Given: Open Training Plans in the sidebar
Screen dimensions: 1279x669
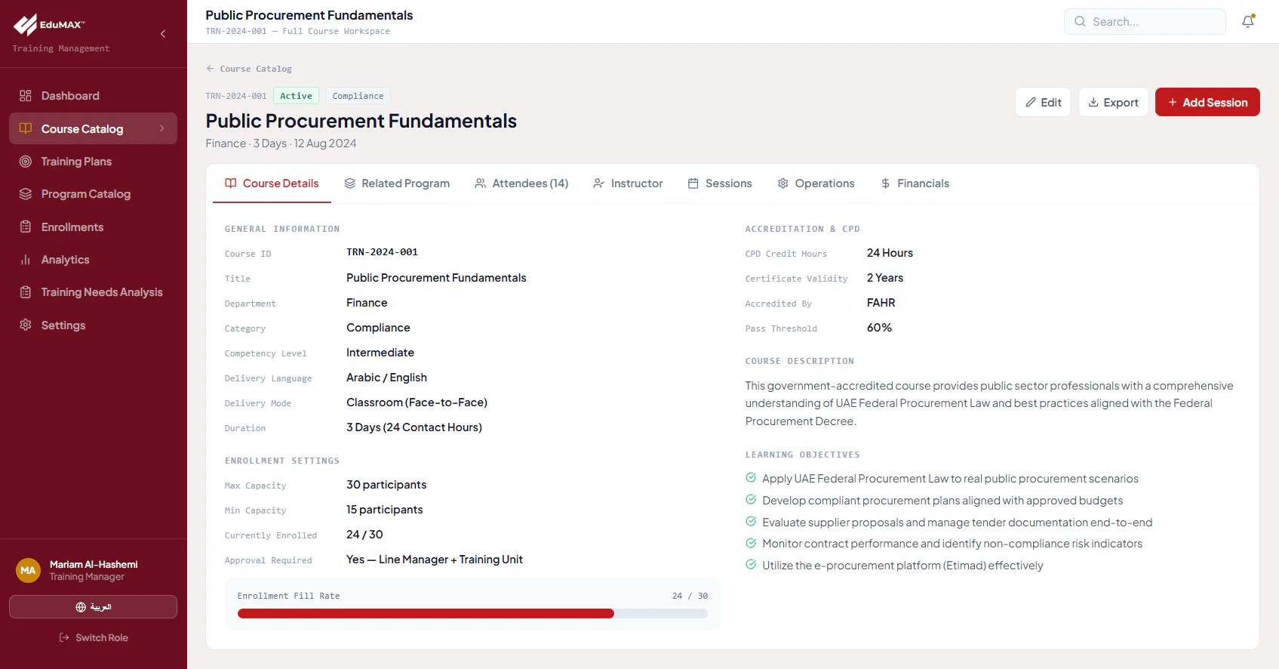Looking at the screenshot, I should click(93, 162).
